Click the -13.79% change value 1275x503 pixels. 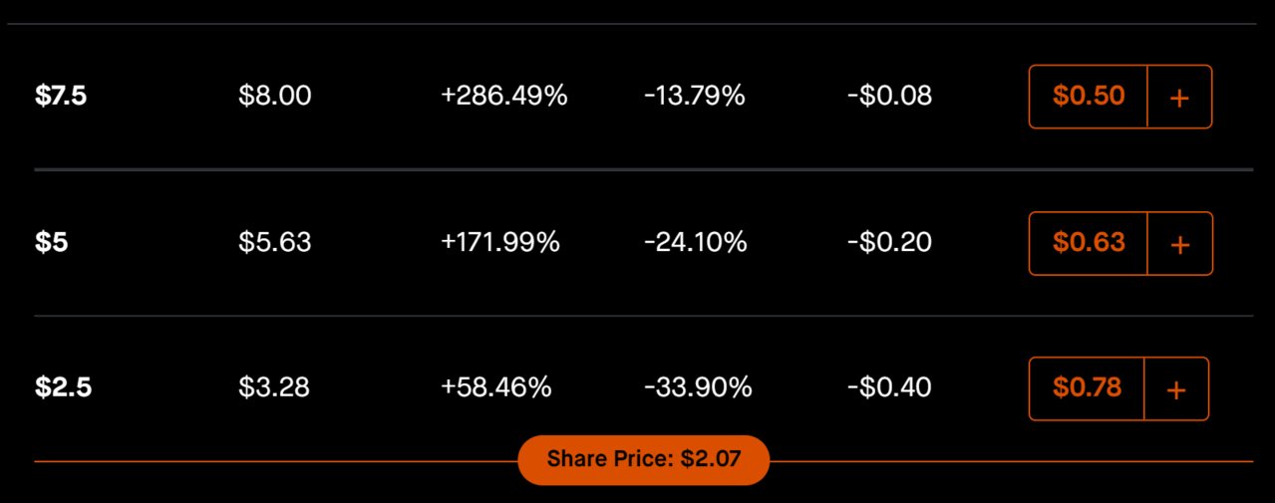click(x=695, y=97)
